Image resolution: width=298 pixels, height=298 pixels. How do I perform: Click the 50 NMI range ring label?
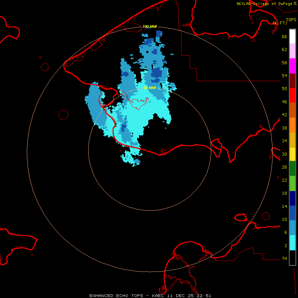[x=150, y=88]
